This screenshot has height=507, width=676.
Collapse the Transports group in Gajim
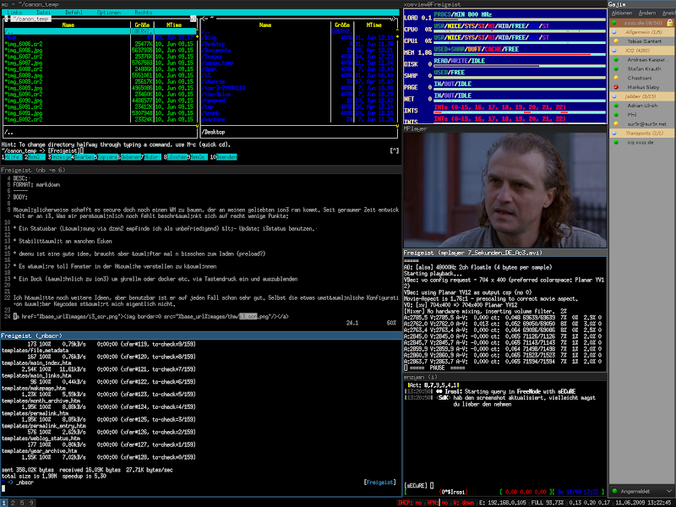[x=614, y=134]
